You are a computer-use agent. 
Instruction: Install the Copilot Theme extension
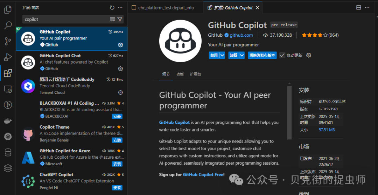click(117, 140)
